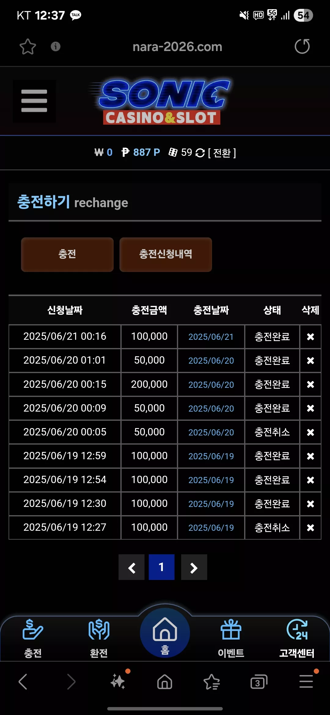Viewport: 330px width, 715px height.
Task: Go to previous page arrow in pagination
Action: (131, 567)
